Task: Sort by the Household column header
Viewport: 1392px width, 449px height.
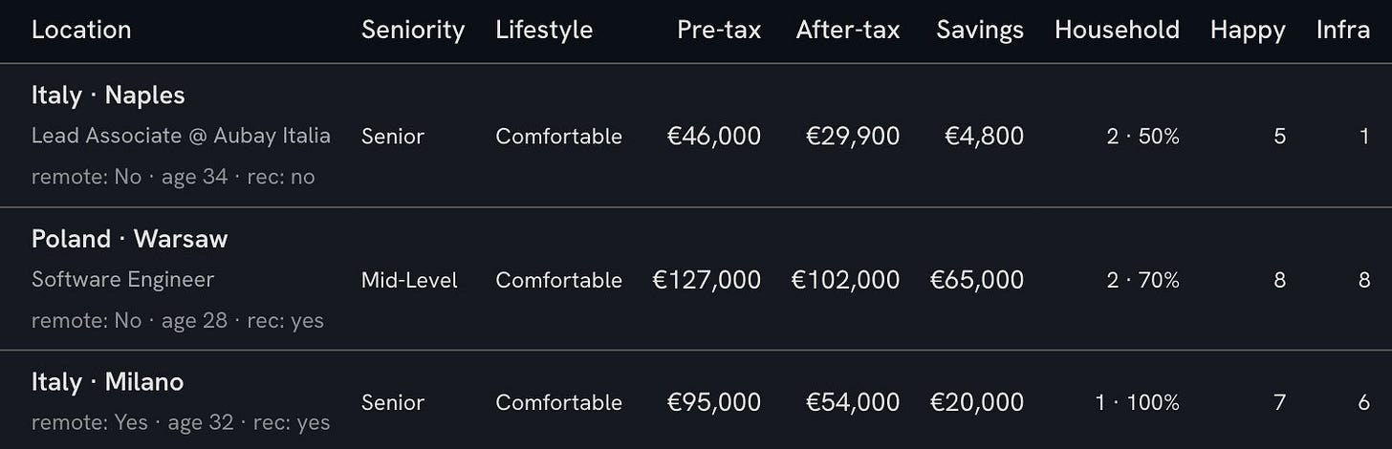Action: [x=1117, y=30]
